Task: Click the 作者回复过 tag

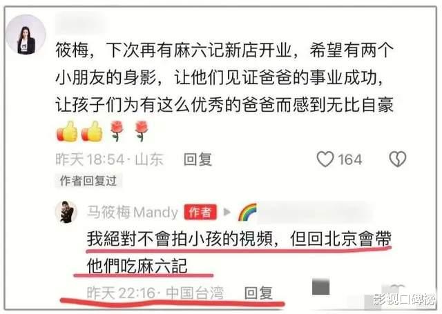Action: (88, 181)
